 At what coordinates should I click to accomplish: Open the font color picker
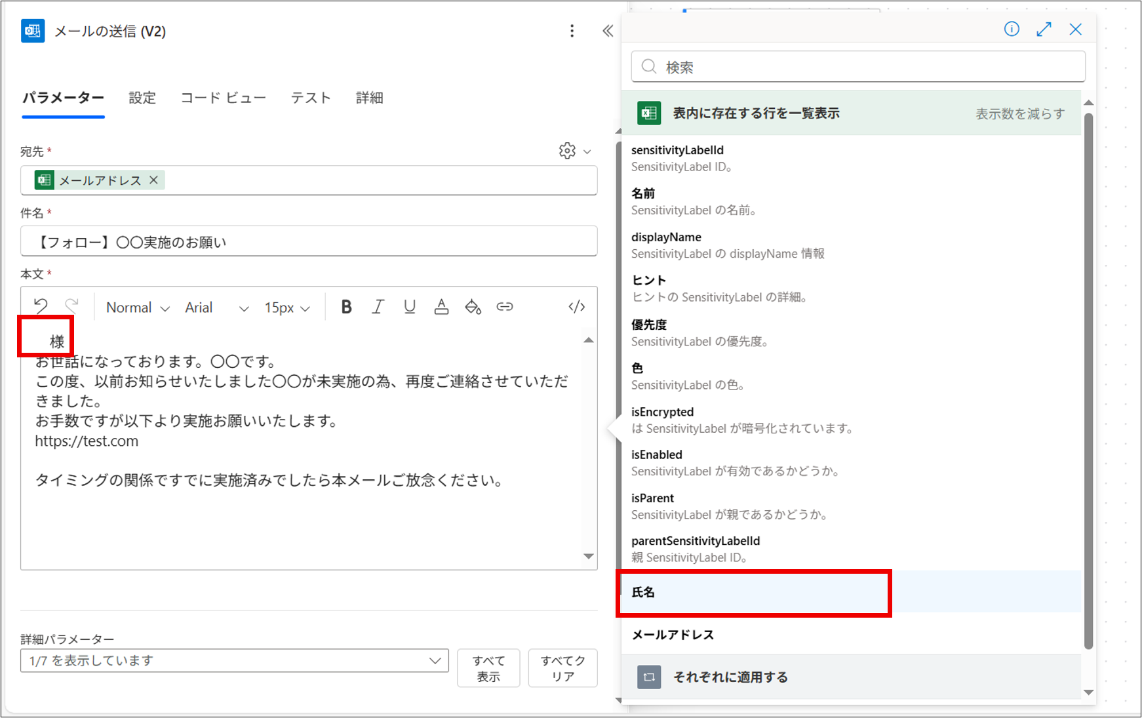(441, 307)
